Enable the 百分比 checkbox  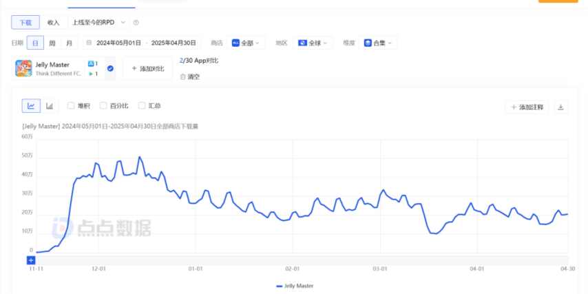[103, 106]
